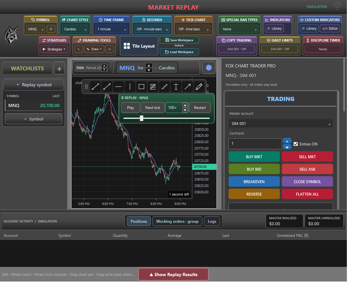Click Save Workspace
352x294 pixels.
coord(179,40)
